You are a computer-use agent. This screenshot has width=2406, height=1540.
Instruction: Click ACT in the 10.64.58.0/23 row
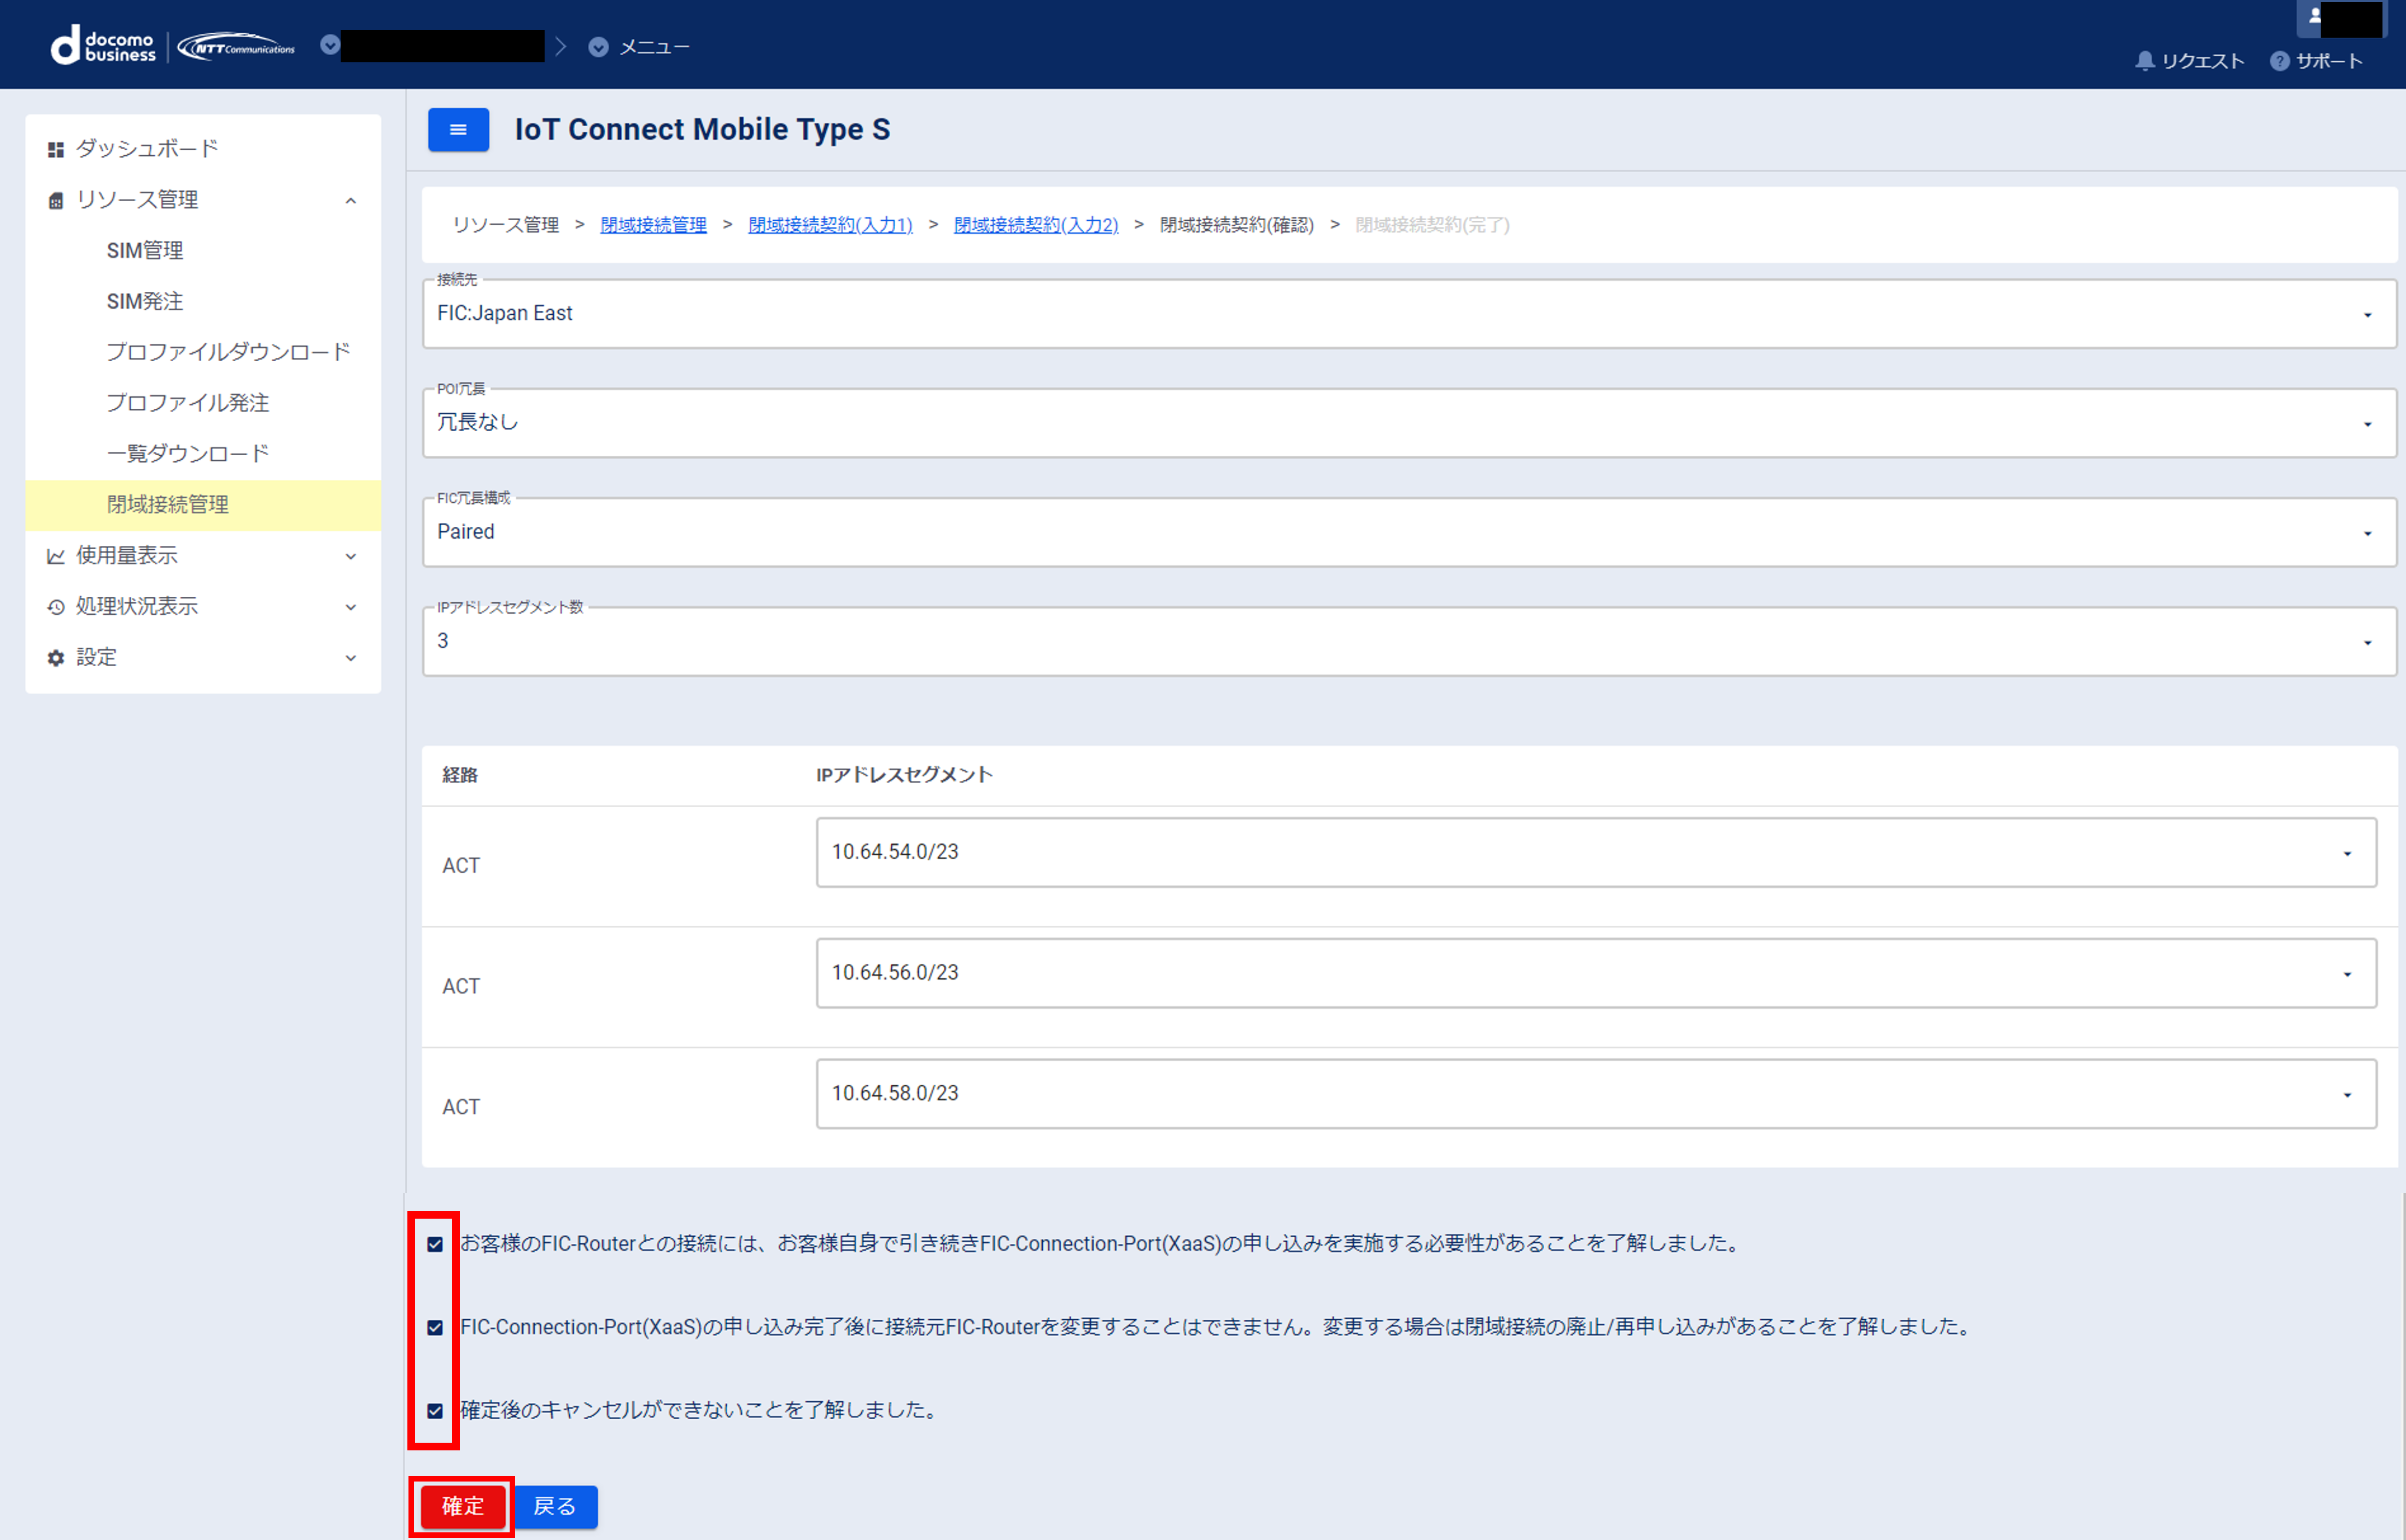coord(461,1108)
